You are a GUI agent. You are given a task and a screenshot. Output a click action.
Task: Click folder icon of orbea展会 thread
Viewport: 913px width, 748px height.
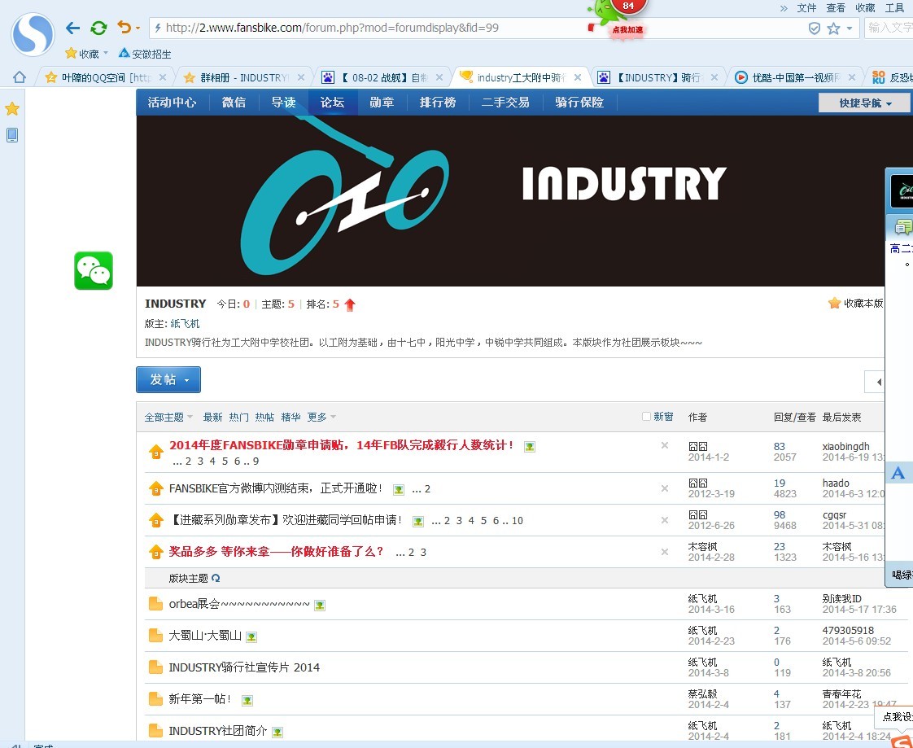coord(155,603)
